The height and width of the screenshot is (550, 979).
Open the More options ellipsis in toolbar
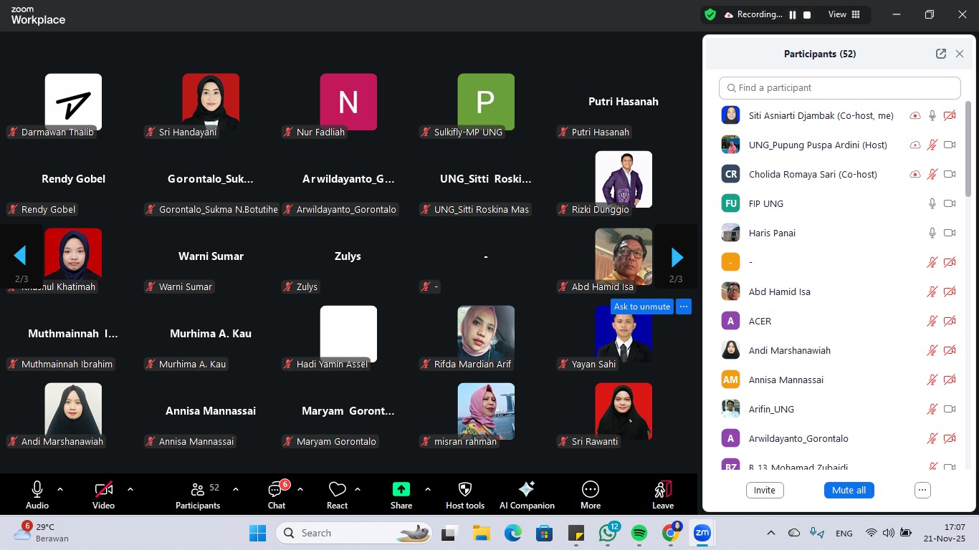pos(591,490)
